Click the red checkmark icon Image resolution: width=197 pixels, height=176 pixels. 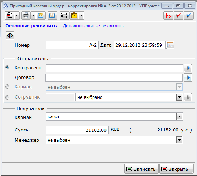[178, 15]
